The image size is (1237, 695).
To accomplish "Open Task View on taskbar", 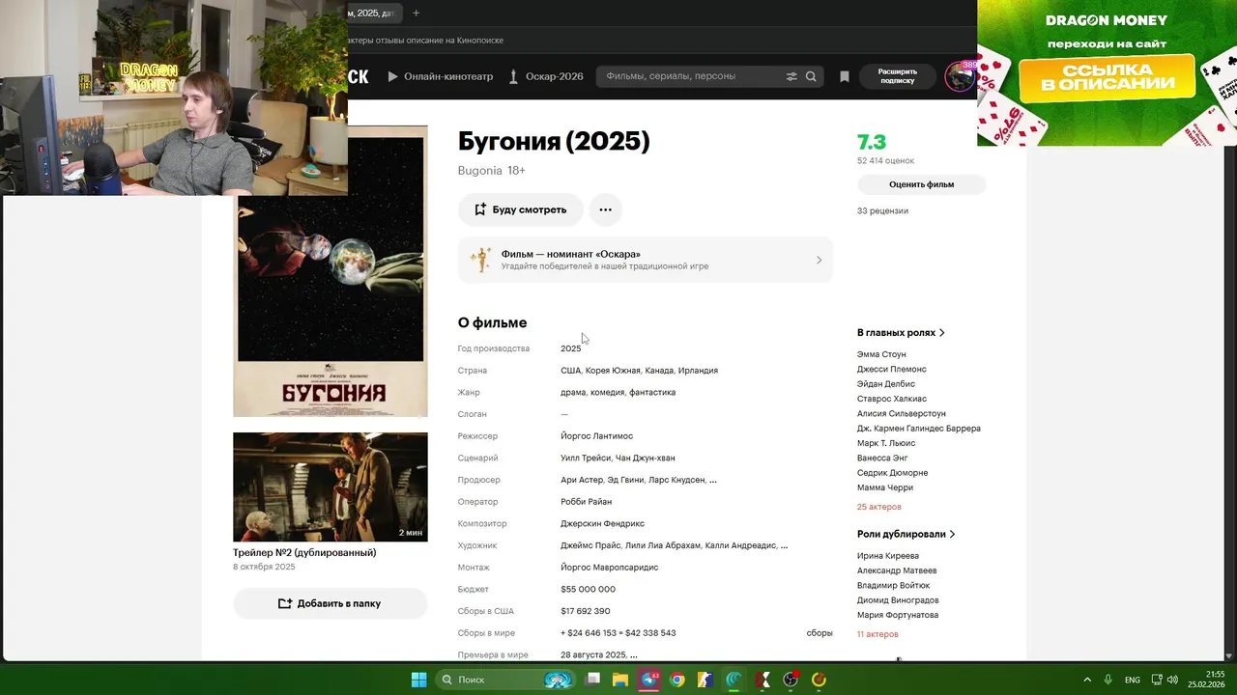I will coord(593,680).
